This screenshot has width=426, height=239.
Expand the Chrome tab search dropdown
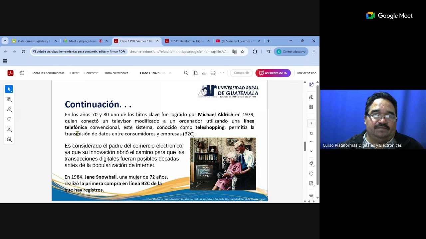tap(5, 41)
